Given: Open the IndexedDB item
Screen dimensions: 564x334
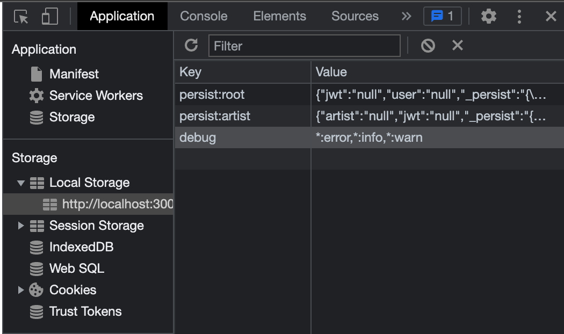Looking at the screenshot, I should [x=81, y=247].
